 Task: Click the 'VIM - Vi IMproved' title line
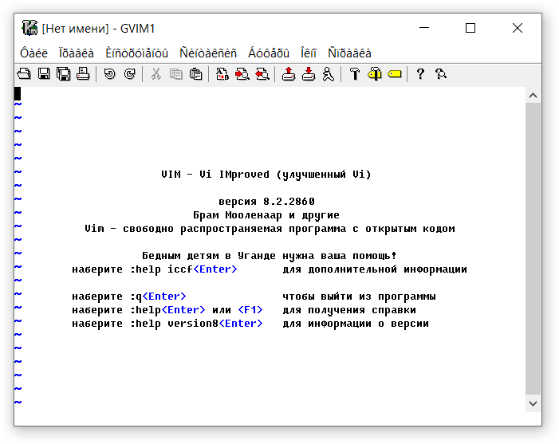click(x=266, y=175)
